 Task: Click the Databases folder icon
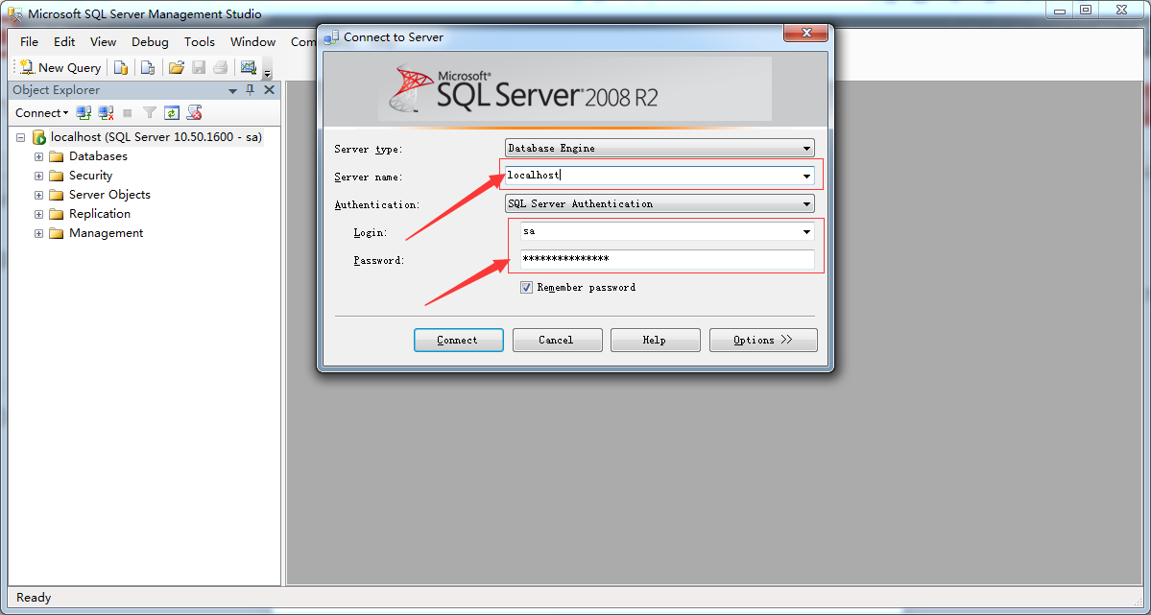[x=57, y=156]
